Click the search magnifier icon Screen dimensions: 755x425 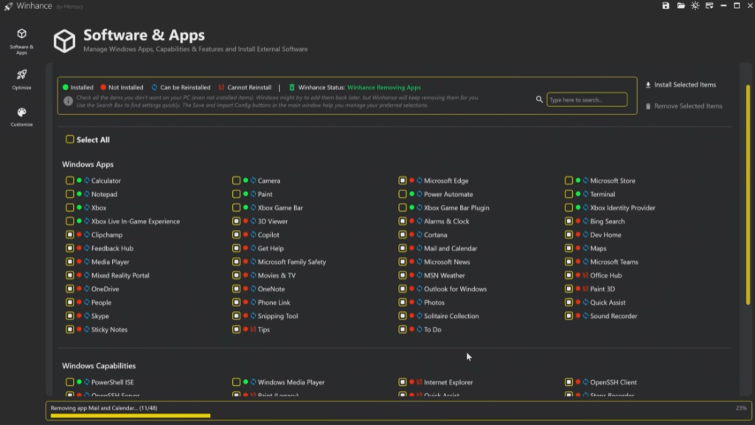[540, 100]
